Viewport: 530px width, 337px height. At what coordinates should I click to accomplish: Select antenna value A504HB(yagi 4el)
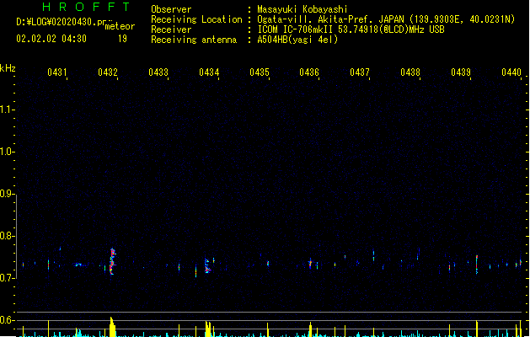point(297,40)
